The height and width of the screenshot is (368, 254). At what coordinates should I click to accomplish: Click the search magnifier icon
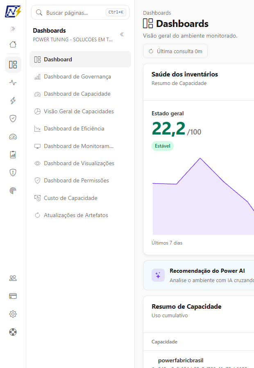pos(39,12)
